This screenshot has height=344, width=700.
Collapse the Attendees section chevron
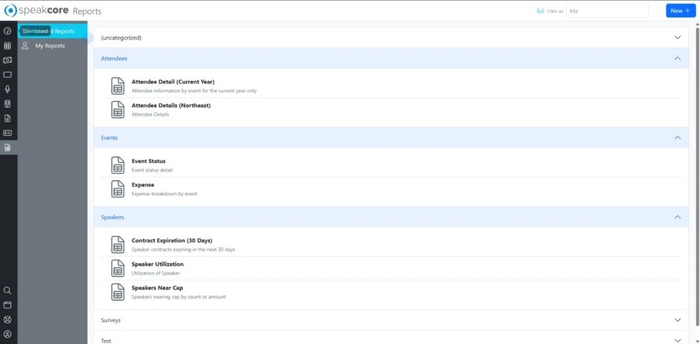[x=677, y=59]
